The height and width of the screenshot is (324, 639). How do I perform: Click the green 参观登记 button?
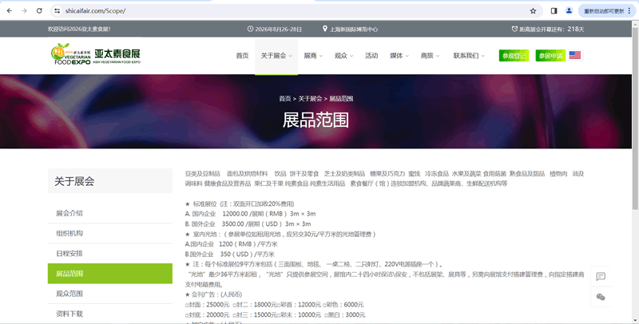click(x=514, y=56)
